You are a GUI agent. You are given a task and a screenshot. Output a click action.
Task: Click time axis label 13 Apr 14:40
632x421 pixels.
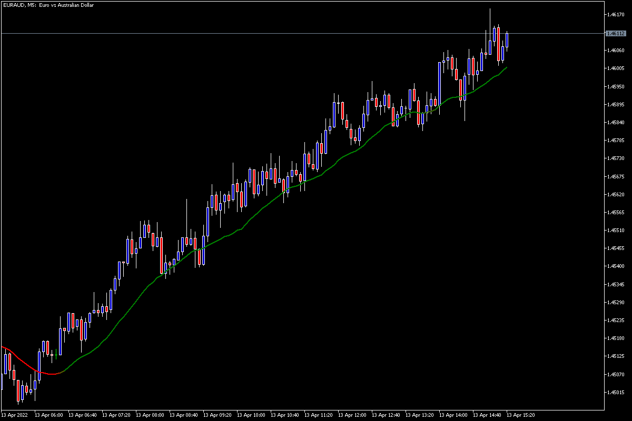click(x=487, y=415)
